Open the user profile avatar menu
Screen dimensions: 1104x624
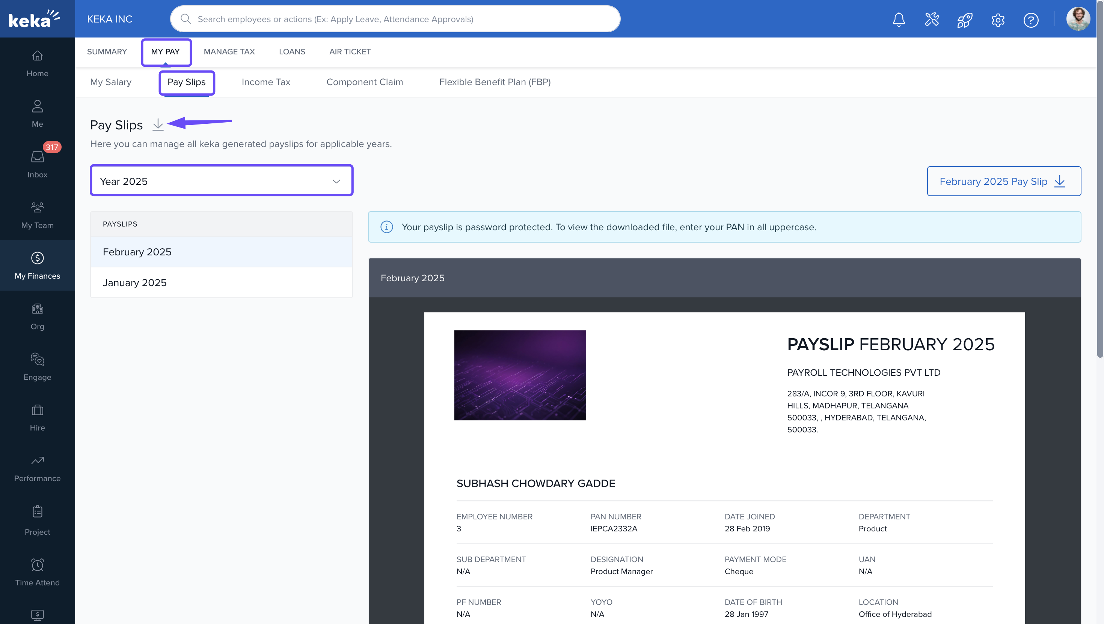pyautogui.click(x=1077, y=19)
